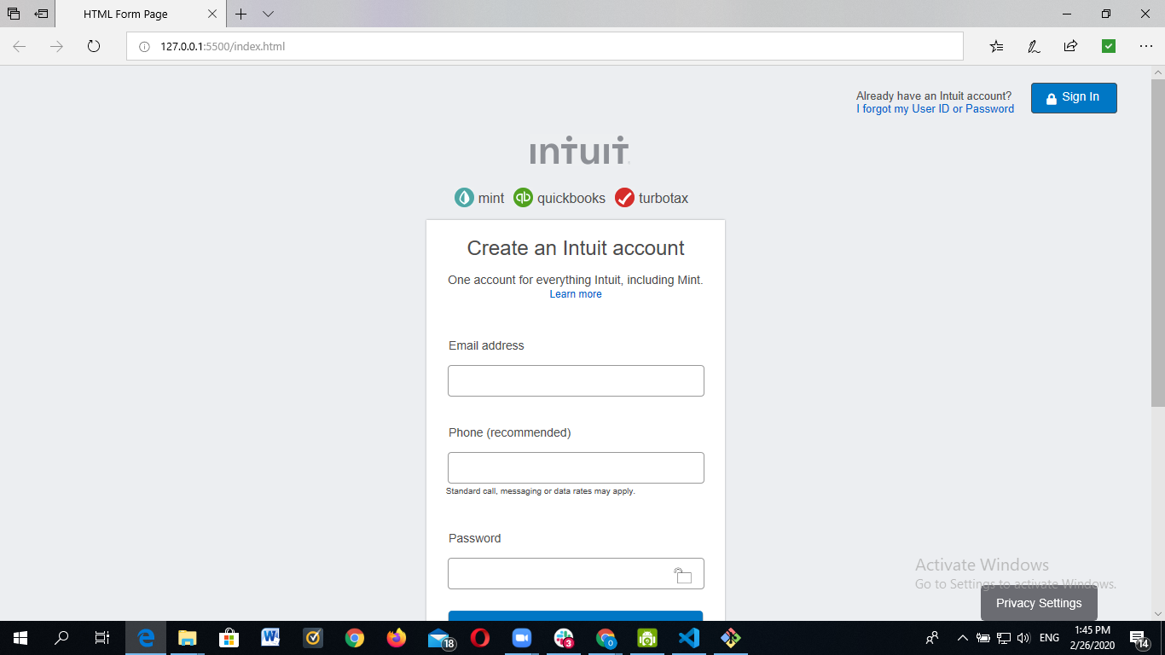Click the turbotax red checkmark icon
The image size is (1165, 655).
point(624,198)
